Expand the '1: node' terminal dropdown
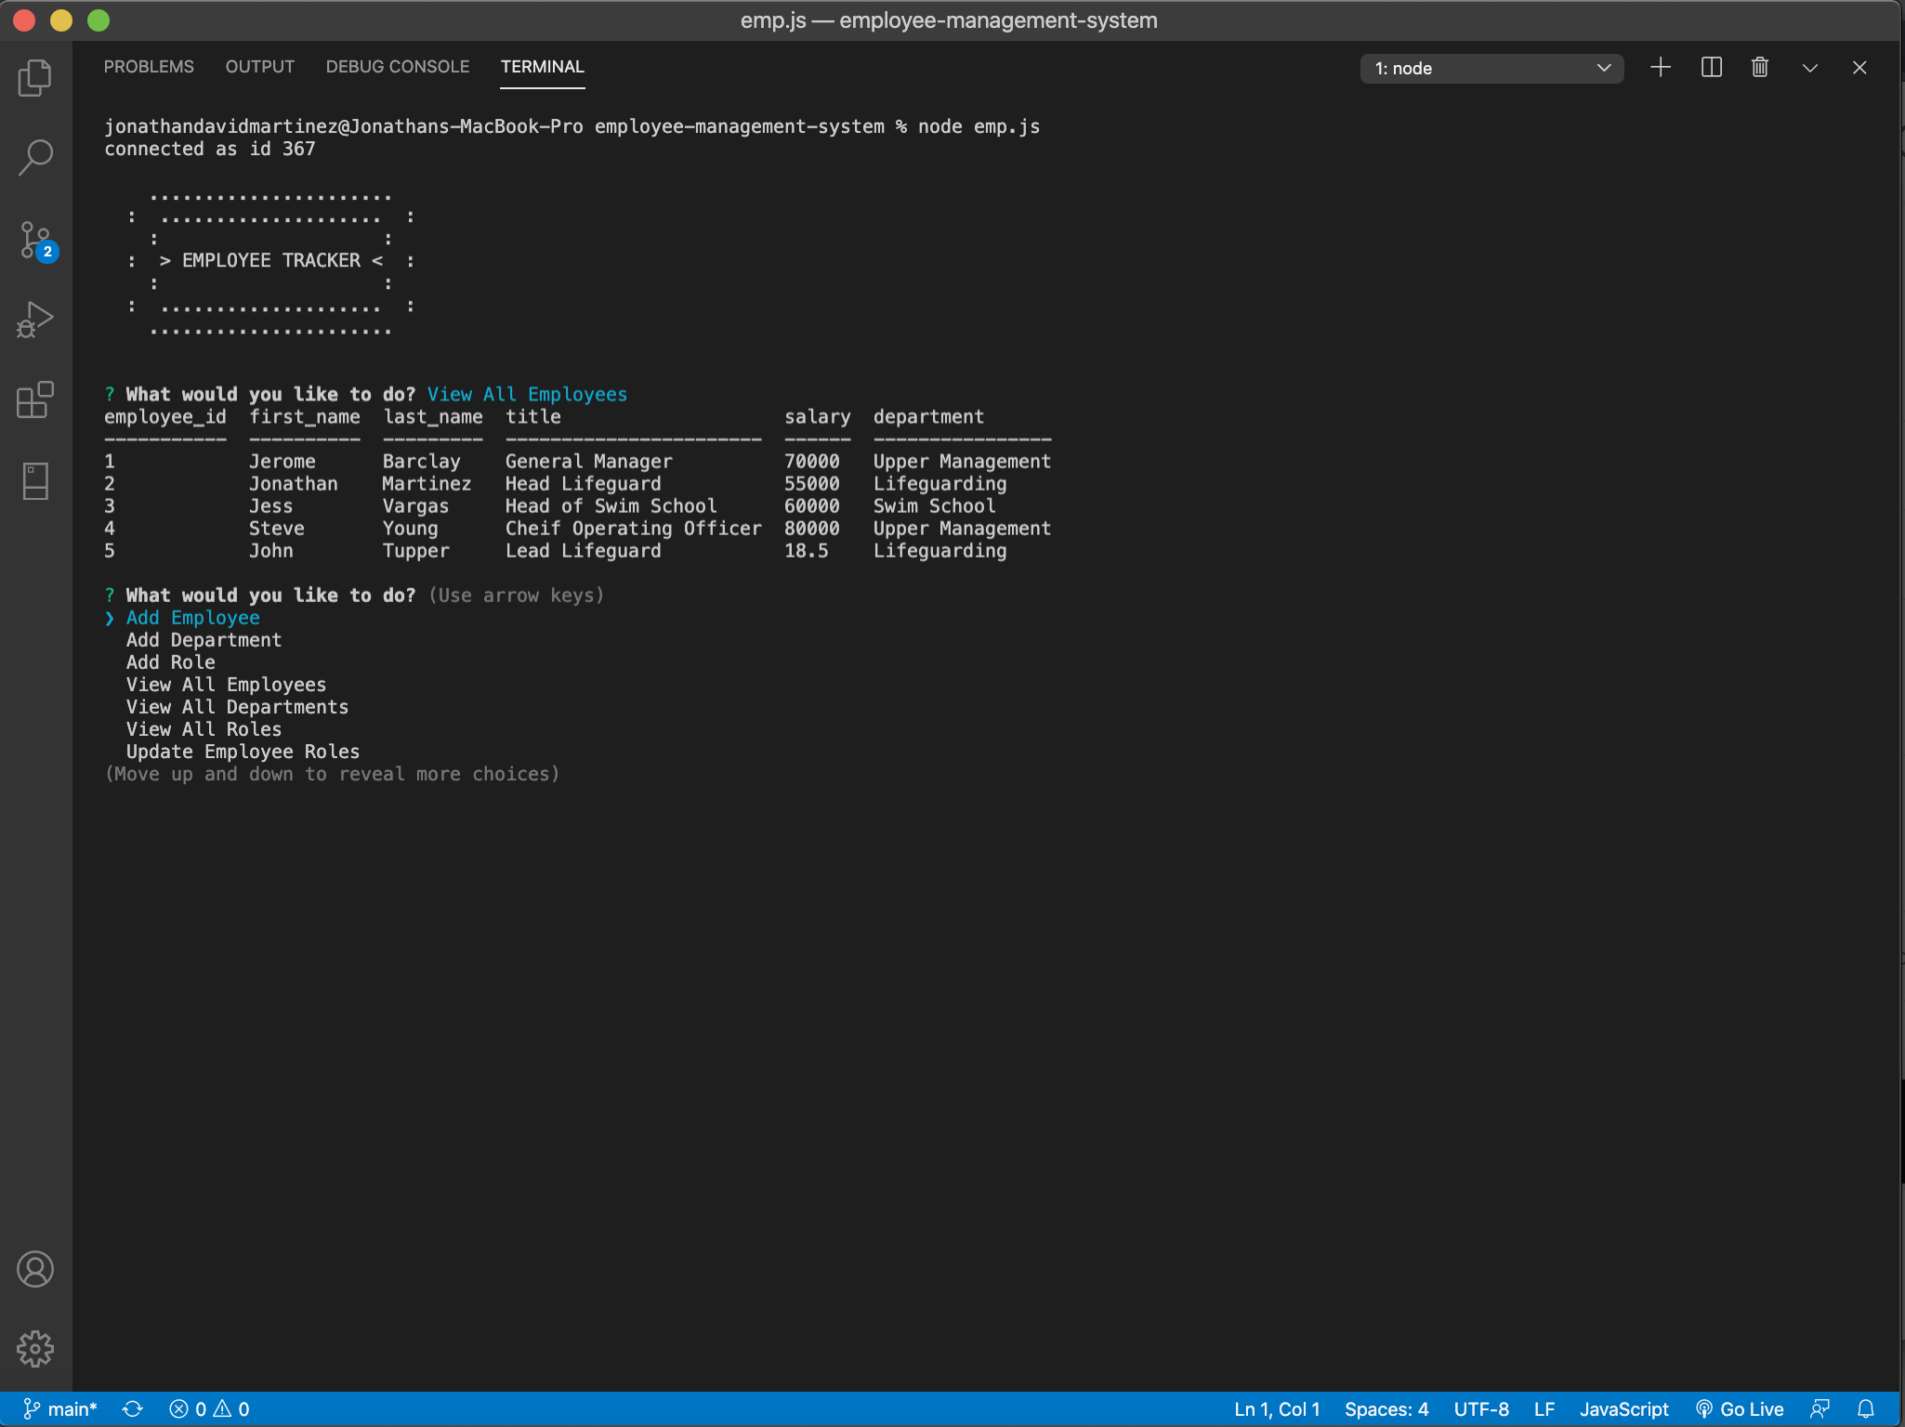 pyautogui.click(x=1491, y=69)
